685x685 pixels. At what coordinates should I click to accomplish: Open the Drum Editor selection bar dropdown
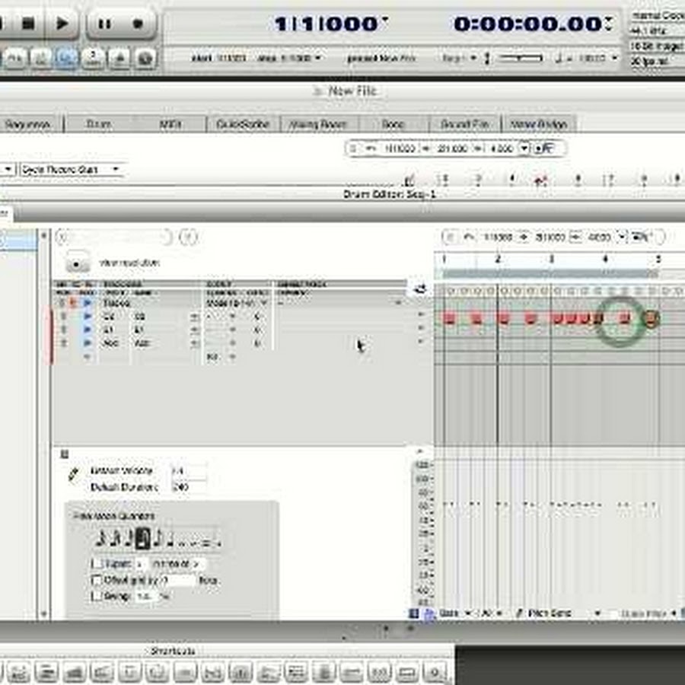pyautogui.click(x=622, y=237)
